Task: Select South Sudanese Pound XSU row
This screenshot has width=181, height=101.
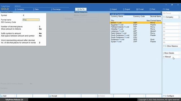Action: 136,37
